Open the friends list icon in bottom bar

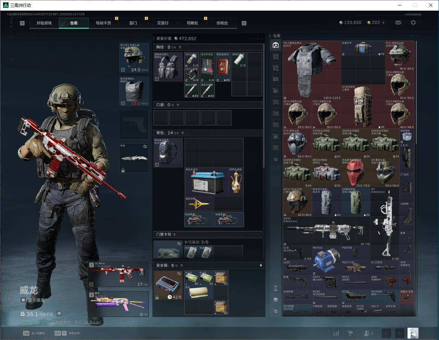[367, 333]
